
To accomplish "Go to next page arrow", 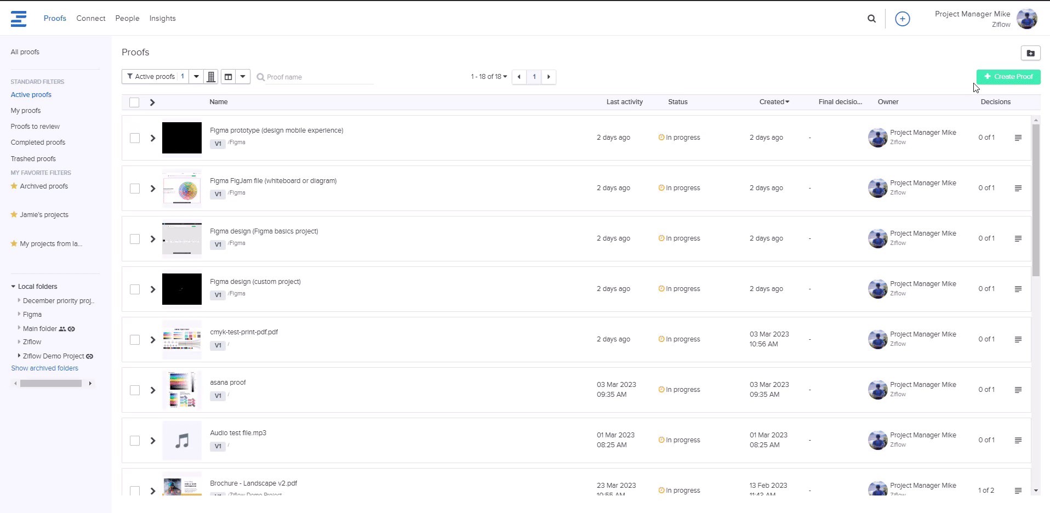I will click(x=549, y=77).
